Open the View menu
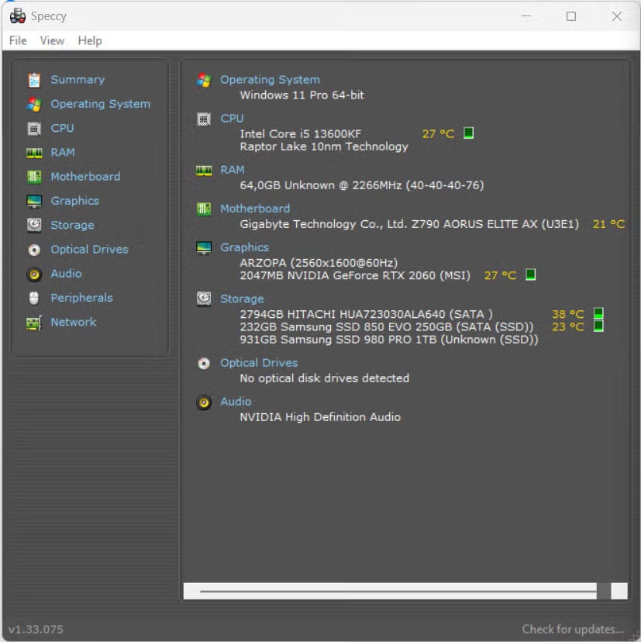Viewport: 641px width, 642px height. [52, 40]
